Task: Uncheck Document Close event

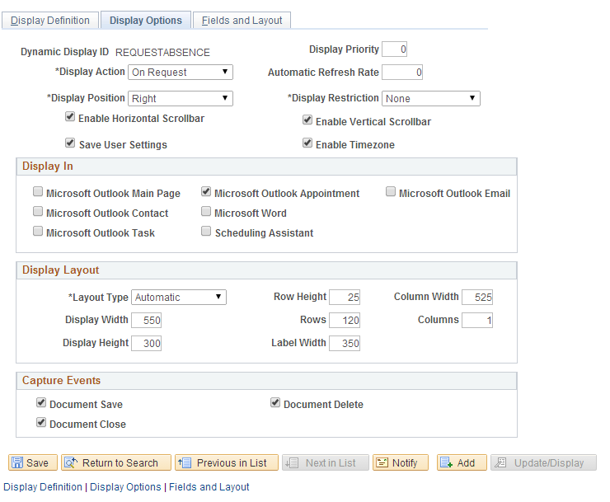Action: 41,422
